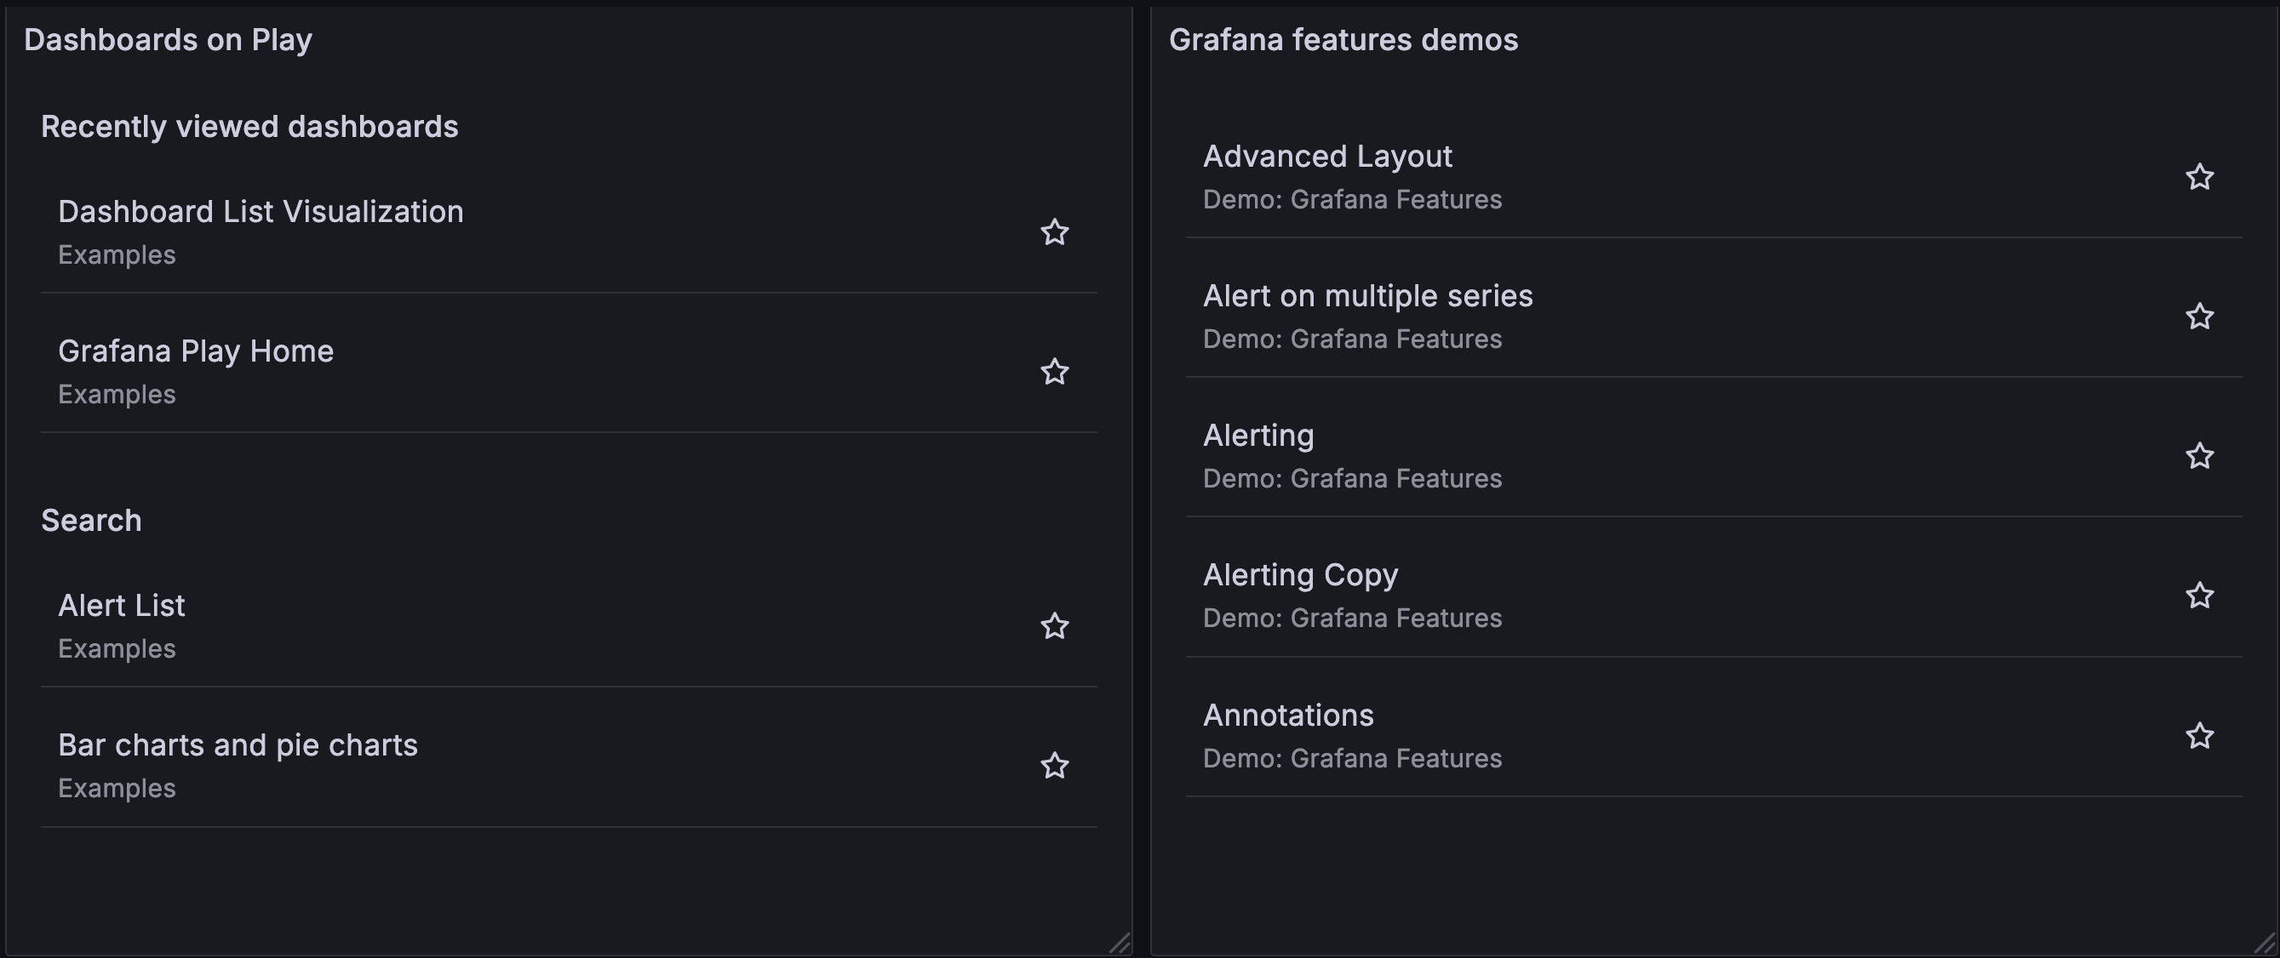This screenshot has height=958, width=2280.
Task: Open the Dashboard List Visualization dashboard
Action: pos(261,210)
